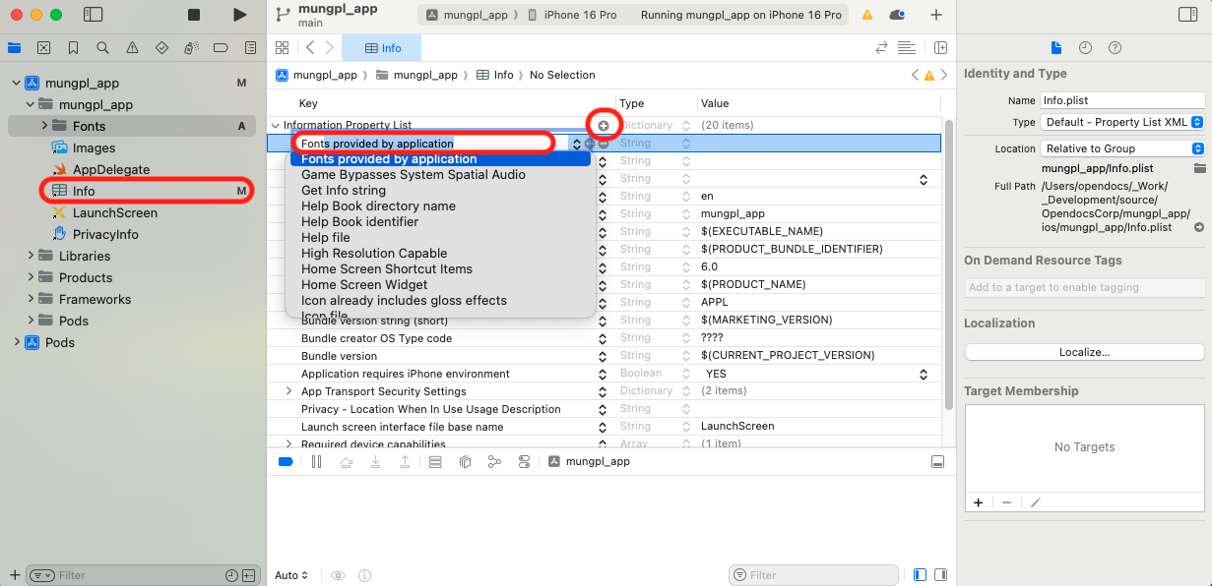Select the Info editor tab
The height and width of the screenshot is (586, 1212).
381,48
